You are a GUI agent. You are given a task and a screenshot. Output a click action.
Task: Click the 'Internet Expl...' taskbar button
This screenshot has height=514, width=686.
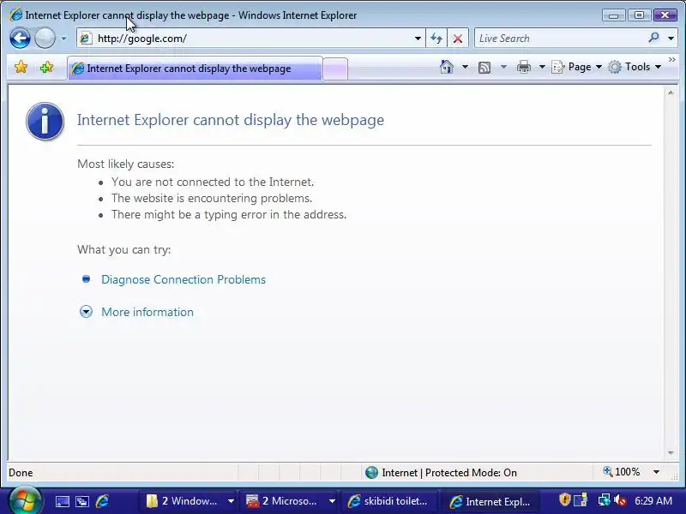click(x=490, y=501)
